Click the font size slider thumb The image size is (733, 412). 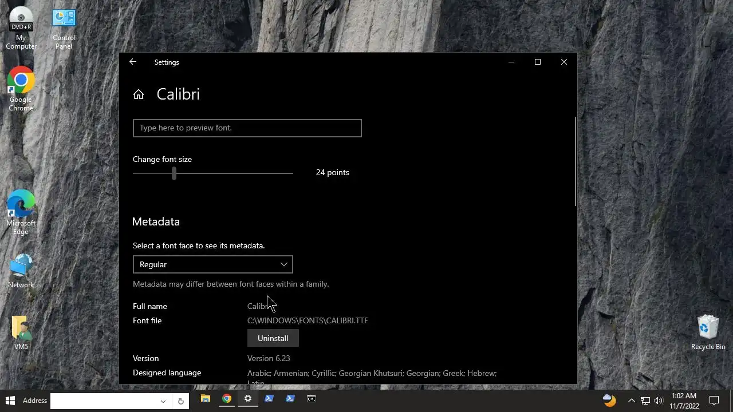tap(174, 173)
